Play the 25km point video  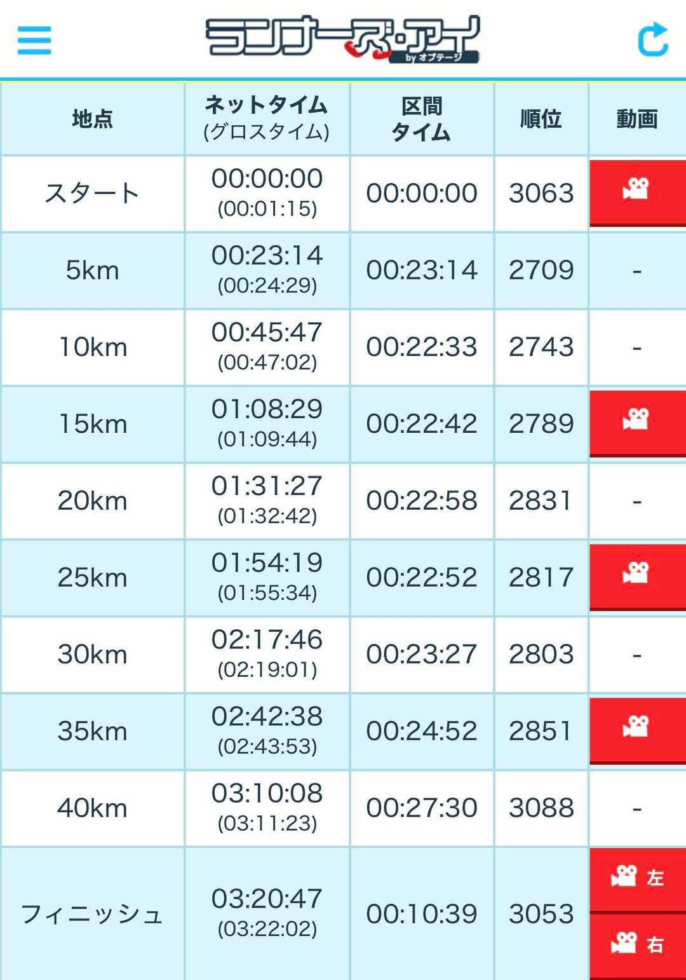637,576
